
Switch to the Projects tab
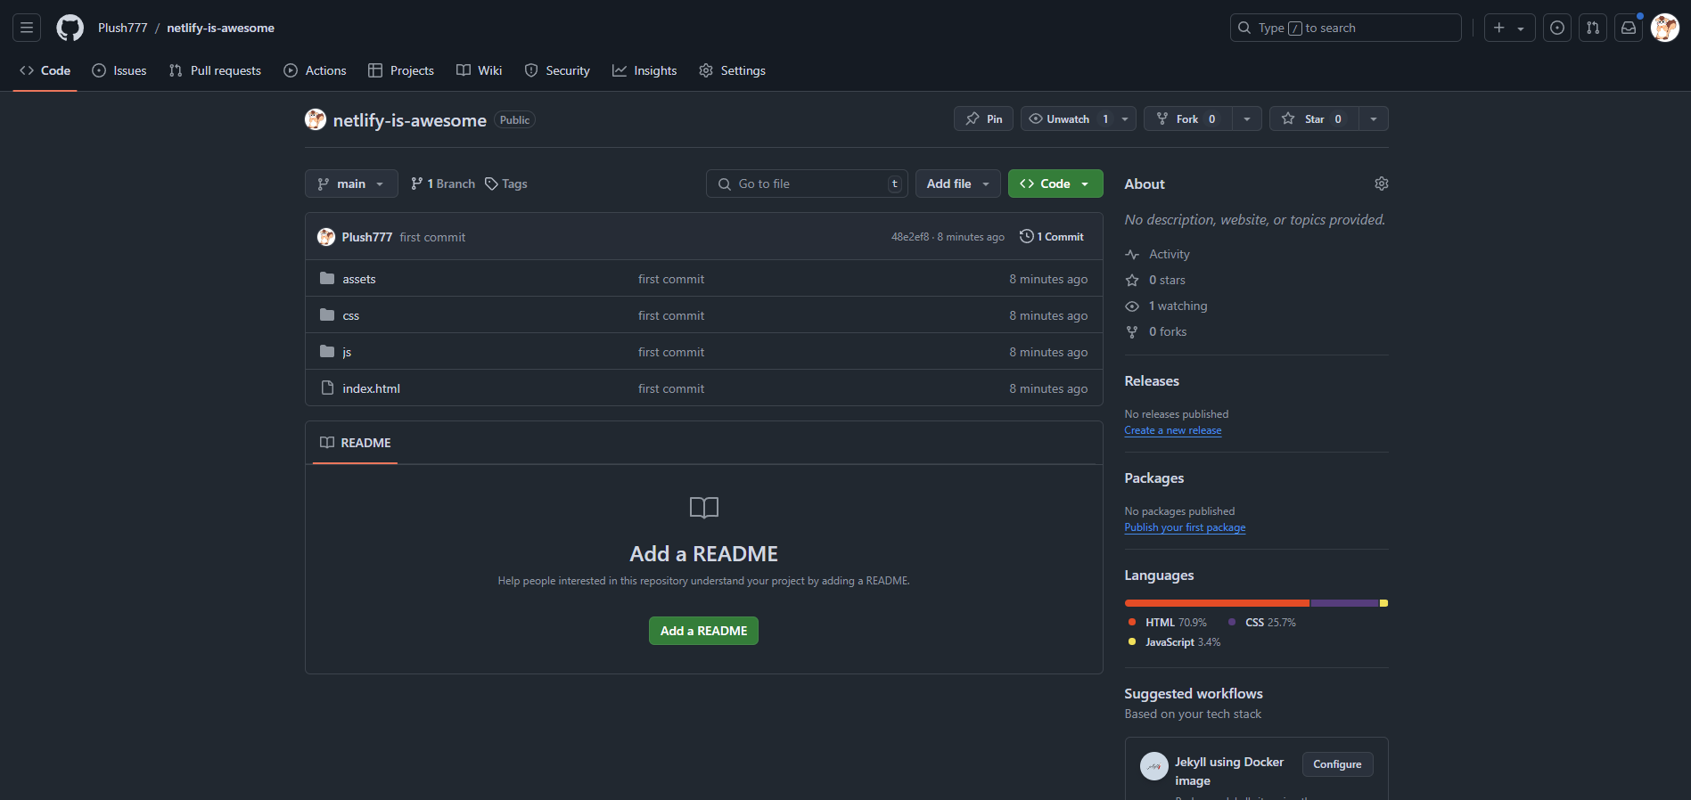click(401, 70)
